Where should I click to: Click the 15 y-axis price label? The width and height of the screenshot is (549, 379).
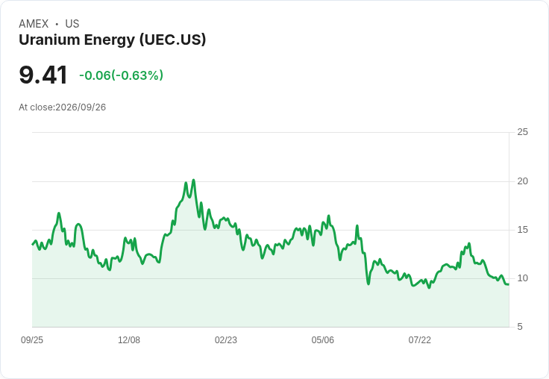click(522, 230)
